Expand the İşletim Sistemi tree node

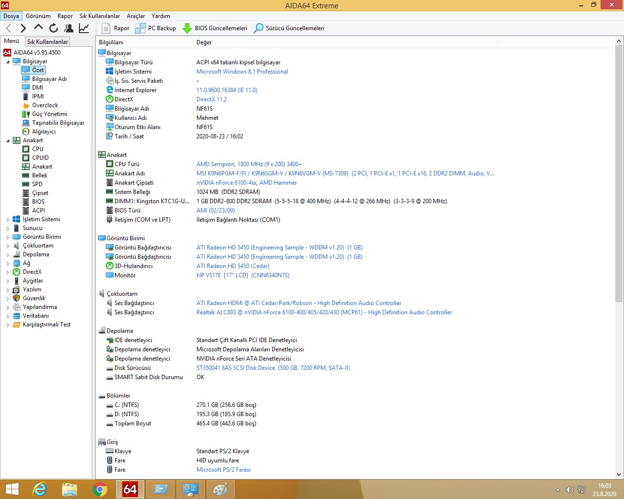click(x=8, y=220)
